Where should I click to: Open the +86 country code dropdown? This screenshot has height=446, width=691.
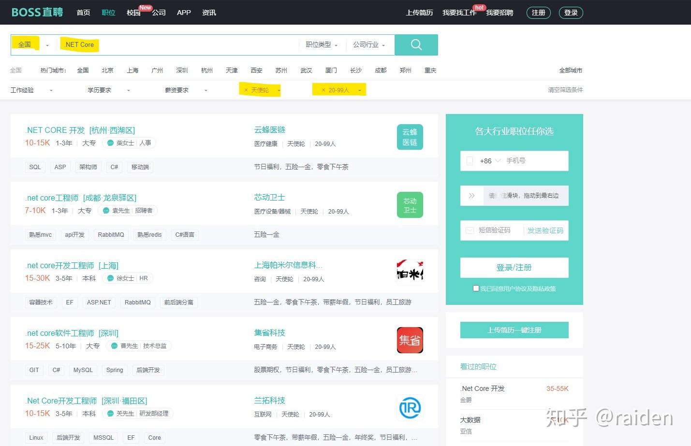(x=490, y=161)
